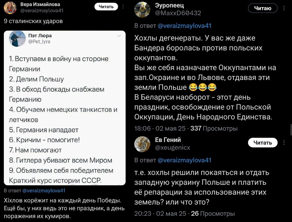Screen dimensions: 292x222
Task: Expand the embedded Пэт Люра tweet chevron
Action: pos(119,36)
